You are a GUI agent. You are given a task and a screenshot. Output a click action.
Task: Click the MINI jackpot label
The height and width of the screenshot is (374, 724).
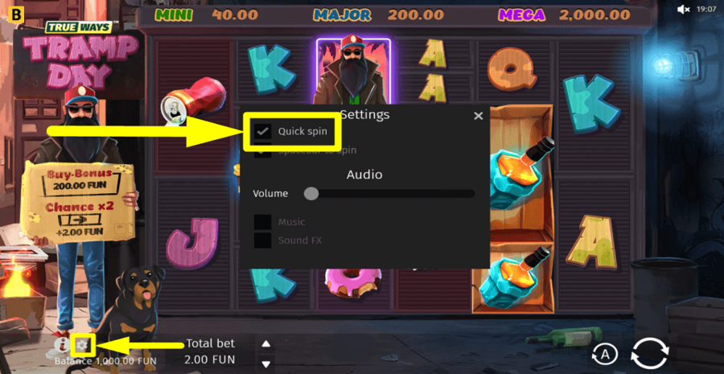(175, 14)
